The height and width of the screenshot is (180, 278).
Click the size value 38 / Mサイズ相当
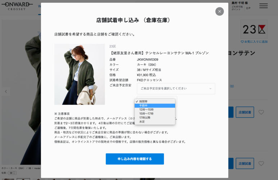pos(149,70)
